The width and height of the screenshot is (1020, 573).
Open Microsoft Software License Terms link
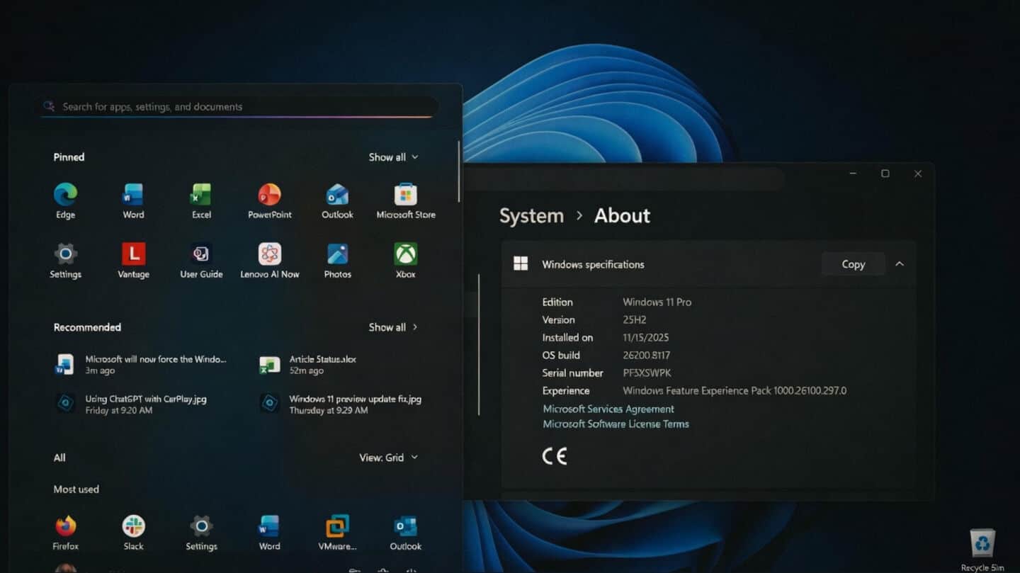click(x=616, y=424)
